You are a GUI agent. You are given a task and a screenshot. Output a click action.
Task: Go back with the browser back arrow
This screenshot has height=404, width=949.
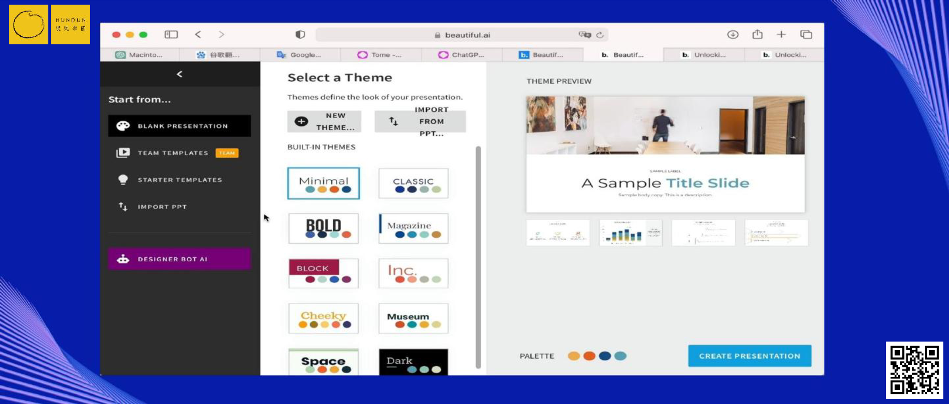pyautogui.click(x=198, y=35)
